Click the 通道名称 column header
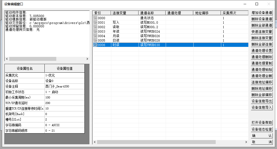277x149 pixels. tap(152, 13)
